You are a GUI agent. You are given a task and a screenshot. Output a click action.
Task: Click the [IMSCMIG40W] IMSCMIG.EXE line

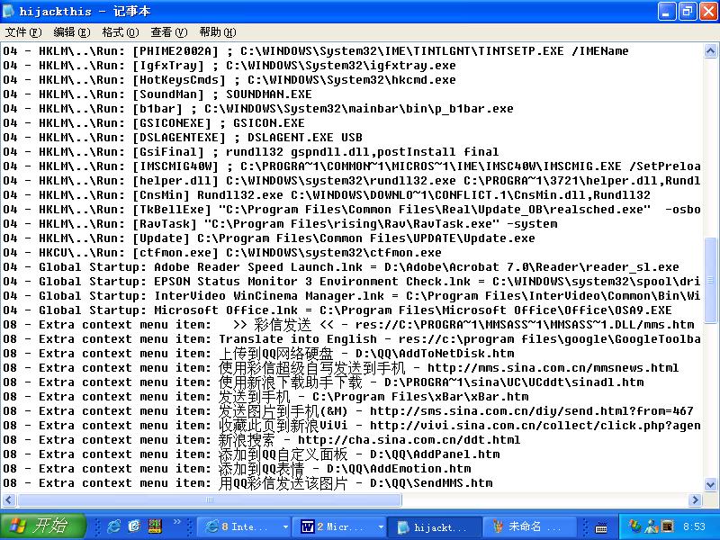pos(352,166)
